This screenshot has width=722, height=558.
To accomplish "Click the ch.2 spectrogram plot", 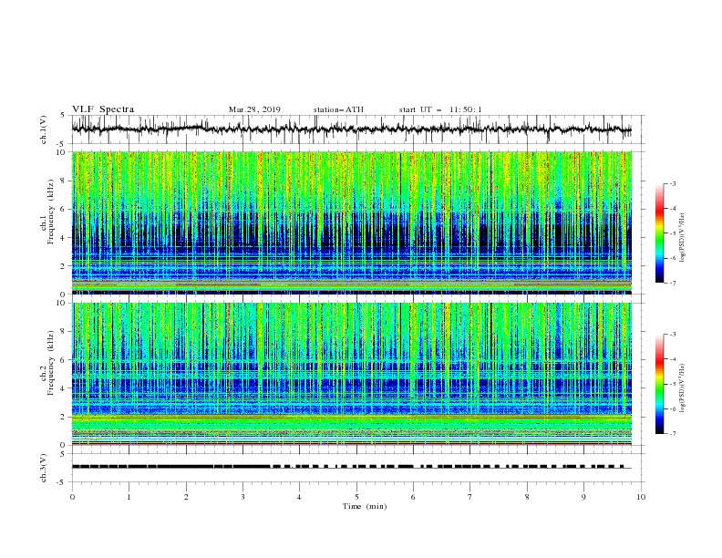I will click(x=351, y=374).
